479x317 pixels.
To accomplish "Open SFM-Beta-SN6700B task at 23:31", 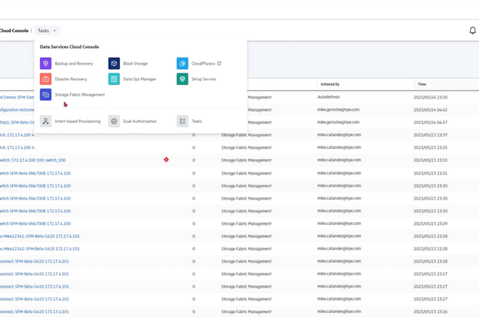I will click(x=36, y=173).
